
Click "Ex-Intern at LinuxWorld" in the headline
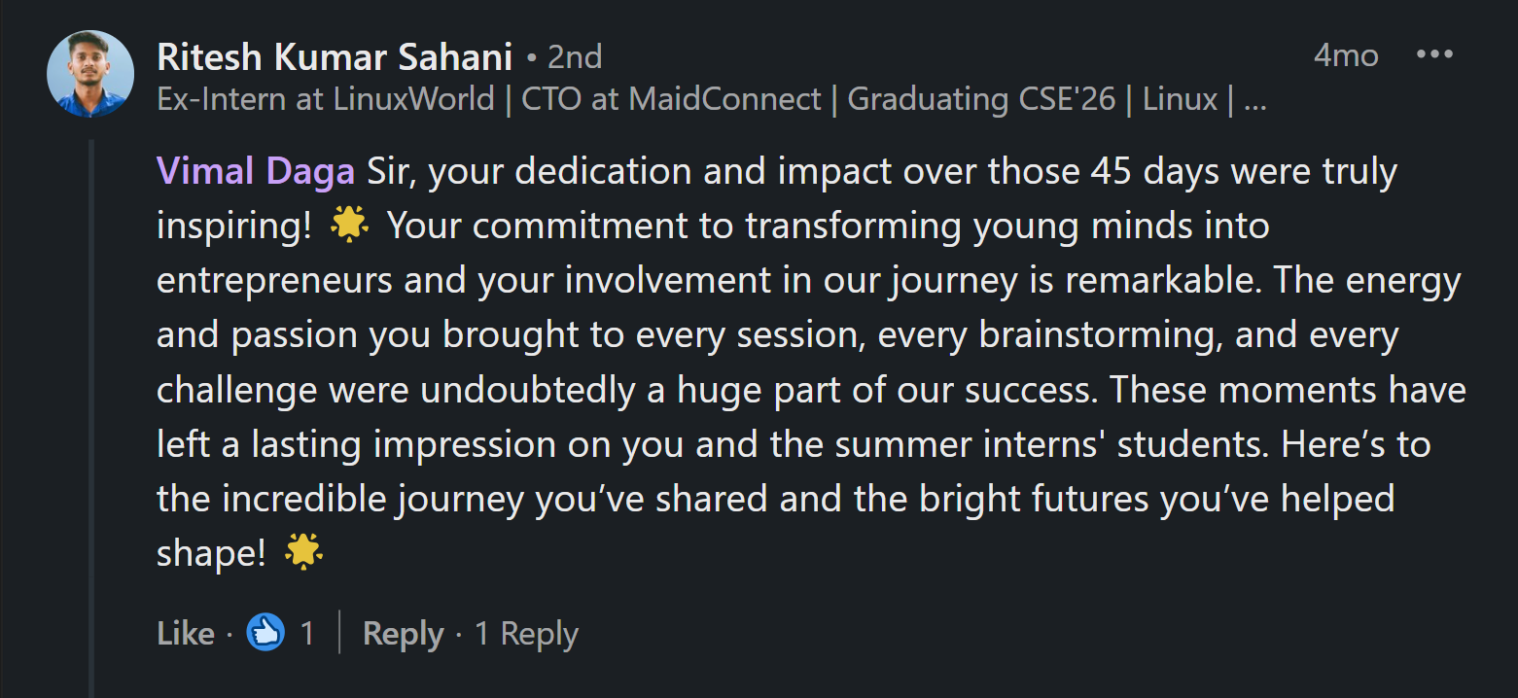(x=326, y=99)
